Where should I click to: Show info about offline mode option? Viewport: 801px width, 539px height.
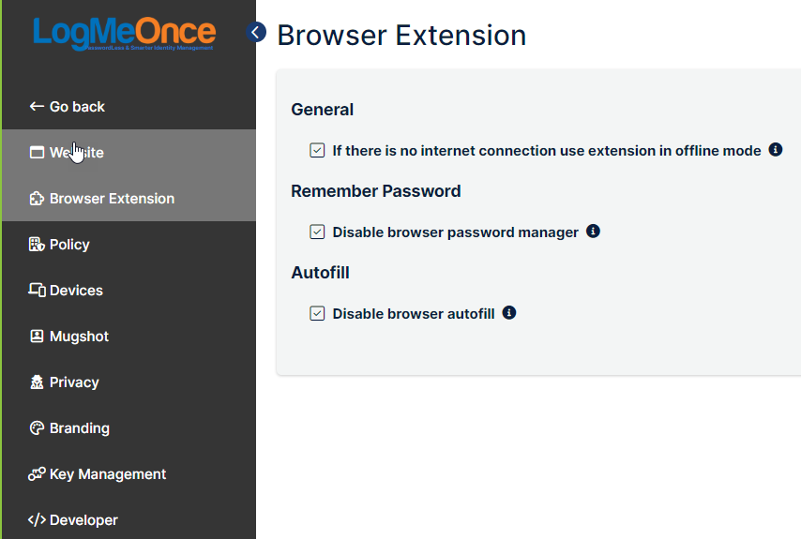[x=776, y=150]
